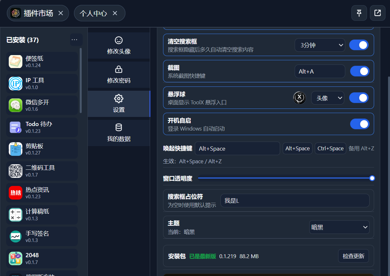The image size is (390, 276).
Task: Click the 搜索框占位符 input with 我是L
Action: pyautogui.click(x=295, y=201)
